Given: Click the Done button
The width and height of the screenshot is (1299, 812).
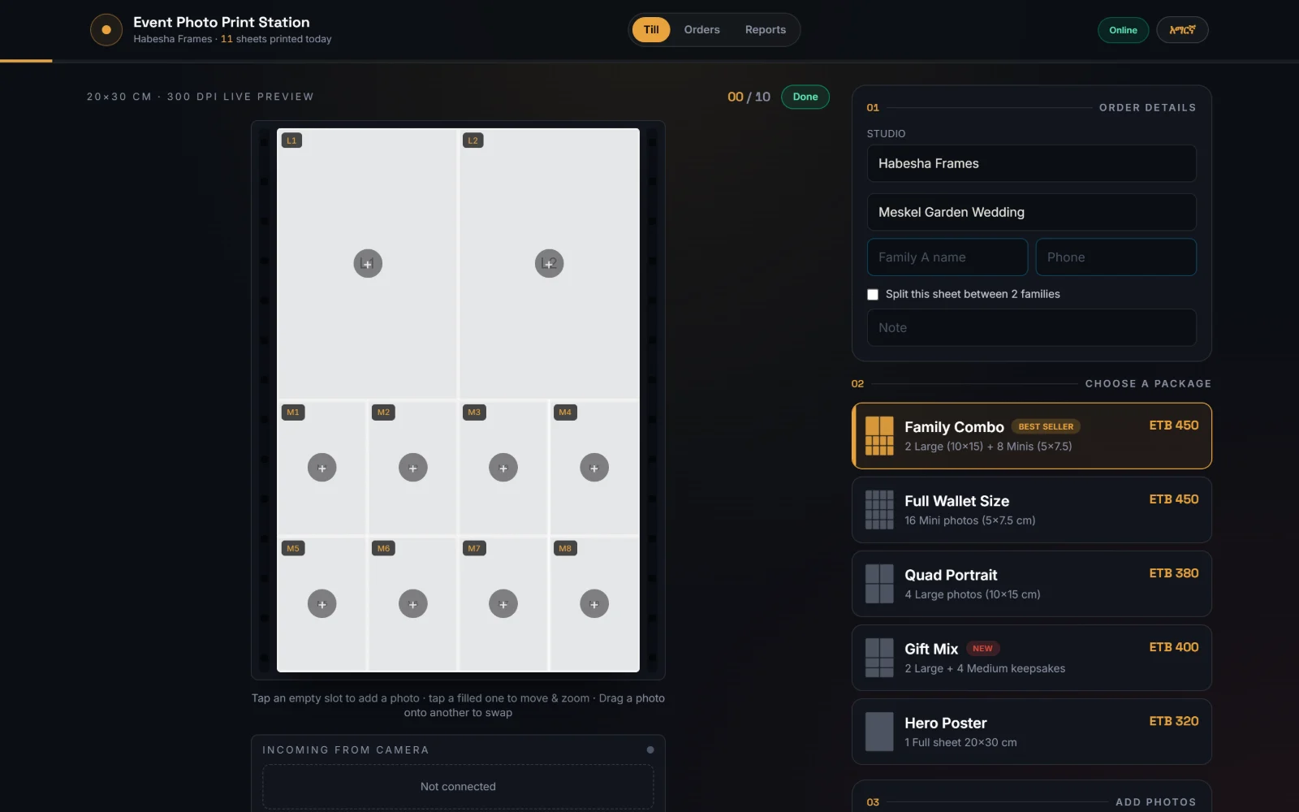Looking at the screenshot, I should click(x=805, y=97).
